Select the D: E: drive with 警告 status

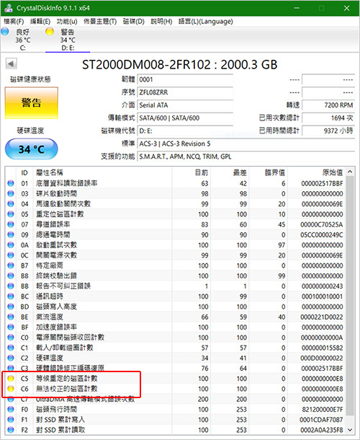click(x=68, y=40)
